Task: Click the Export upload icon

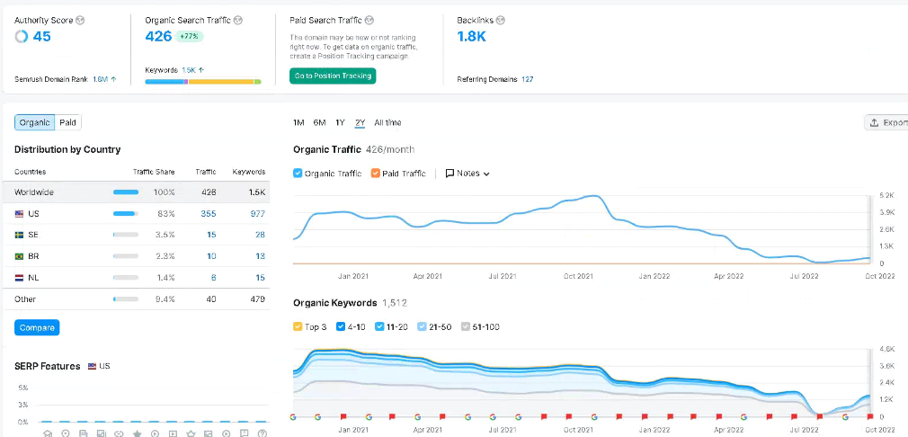Action: coord(873,123)
